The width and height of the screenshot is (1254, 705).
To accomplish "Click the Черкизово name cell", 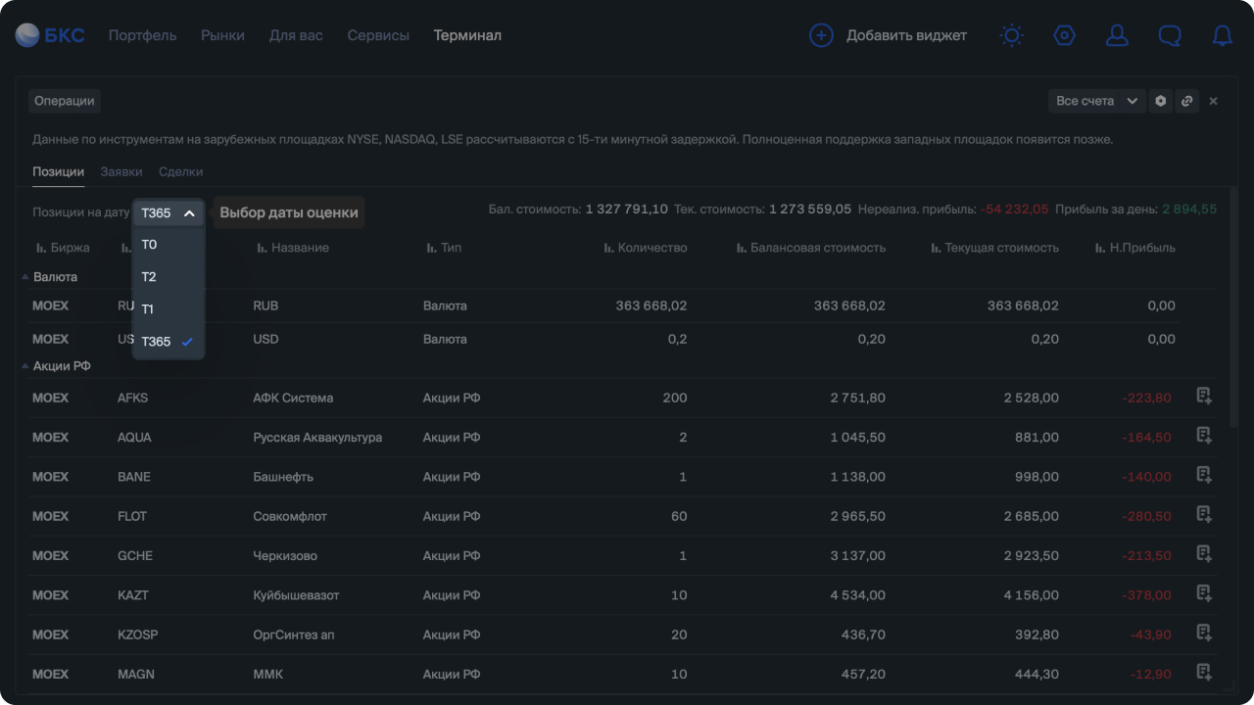I will 285,555.
